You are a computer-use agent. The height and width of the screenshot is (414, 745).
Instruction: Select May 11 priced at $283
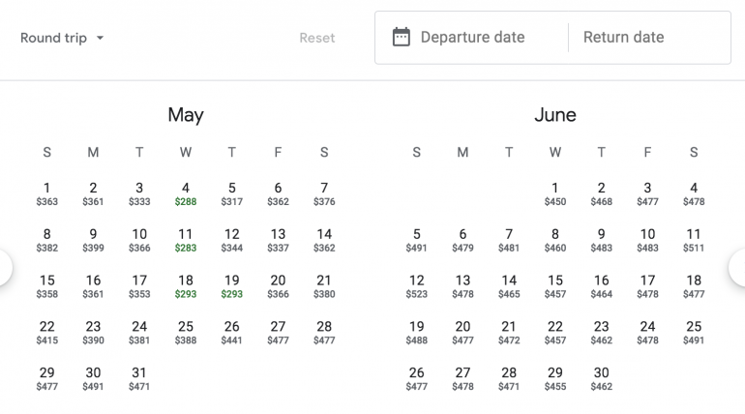[186, 240]
